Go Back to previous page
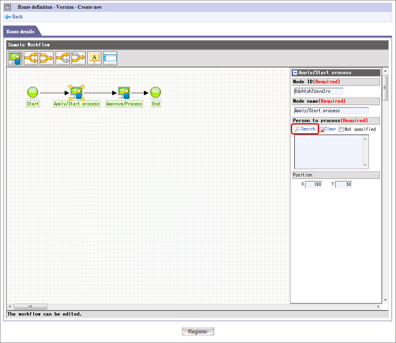The height and width of the screenshot is (343, 396). tap(17, 17)
